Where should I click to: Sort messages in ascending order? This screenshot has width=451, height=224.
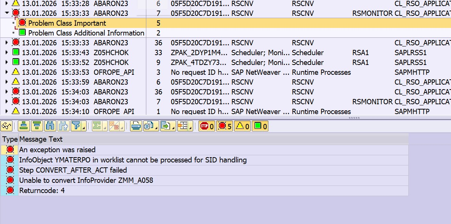point(24,126)
